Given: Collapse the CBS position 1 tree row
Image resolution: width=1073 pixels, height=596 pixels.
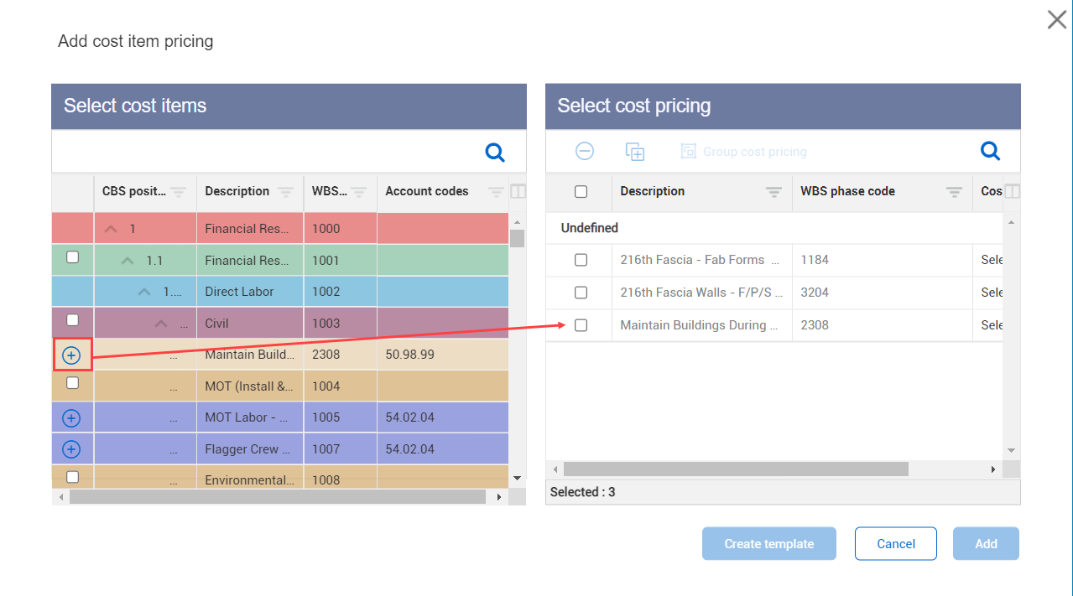Looking at the screenshot, I should tap(110, 228).
